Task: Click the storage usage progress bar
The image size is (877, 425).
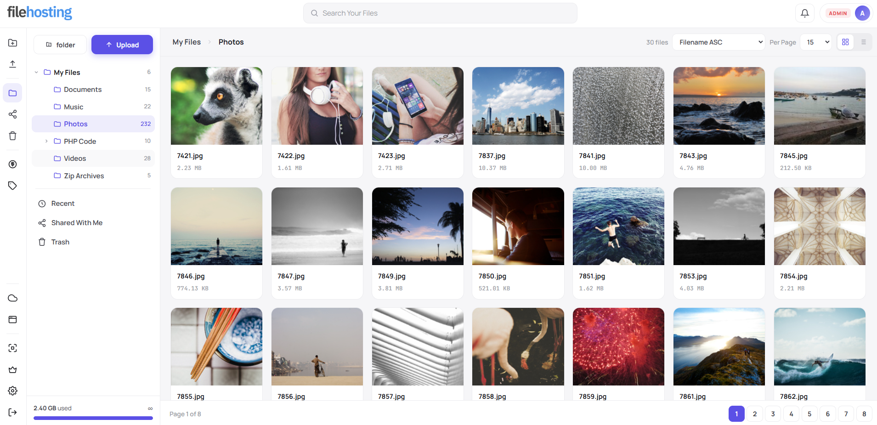Action: click(x=93, y=418)
